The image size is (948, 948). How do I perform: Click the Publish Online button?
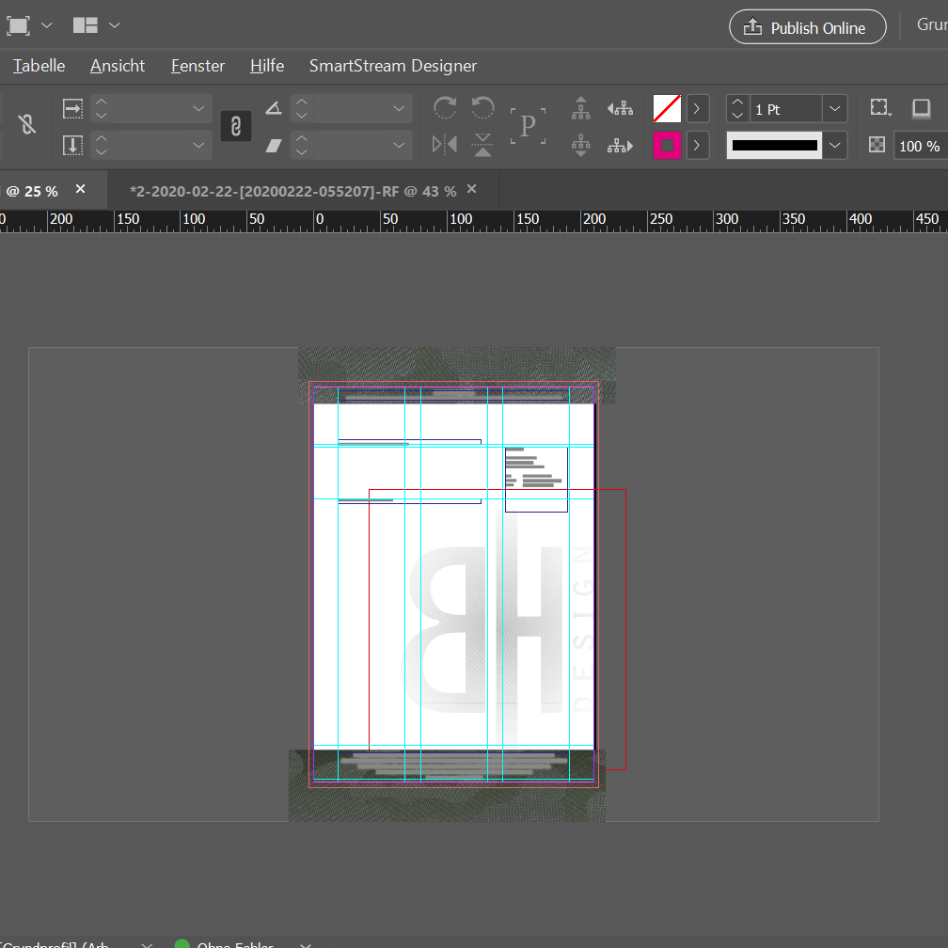pyautogui.click(x=807, y=27)
